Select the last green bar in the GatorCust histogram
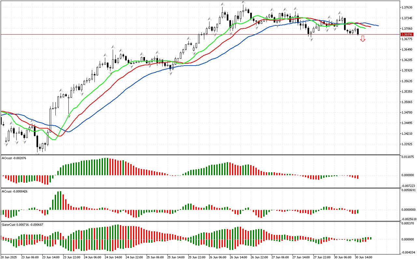Image resolution: width=417 pixels, height=261 pixels. click(x=370, y=238)
